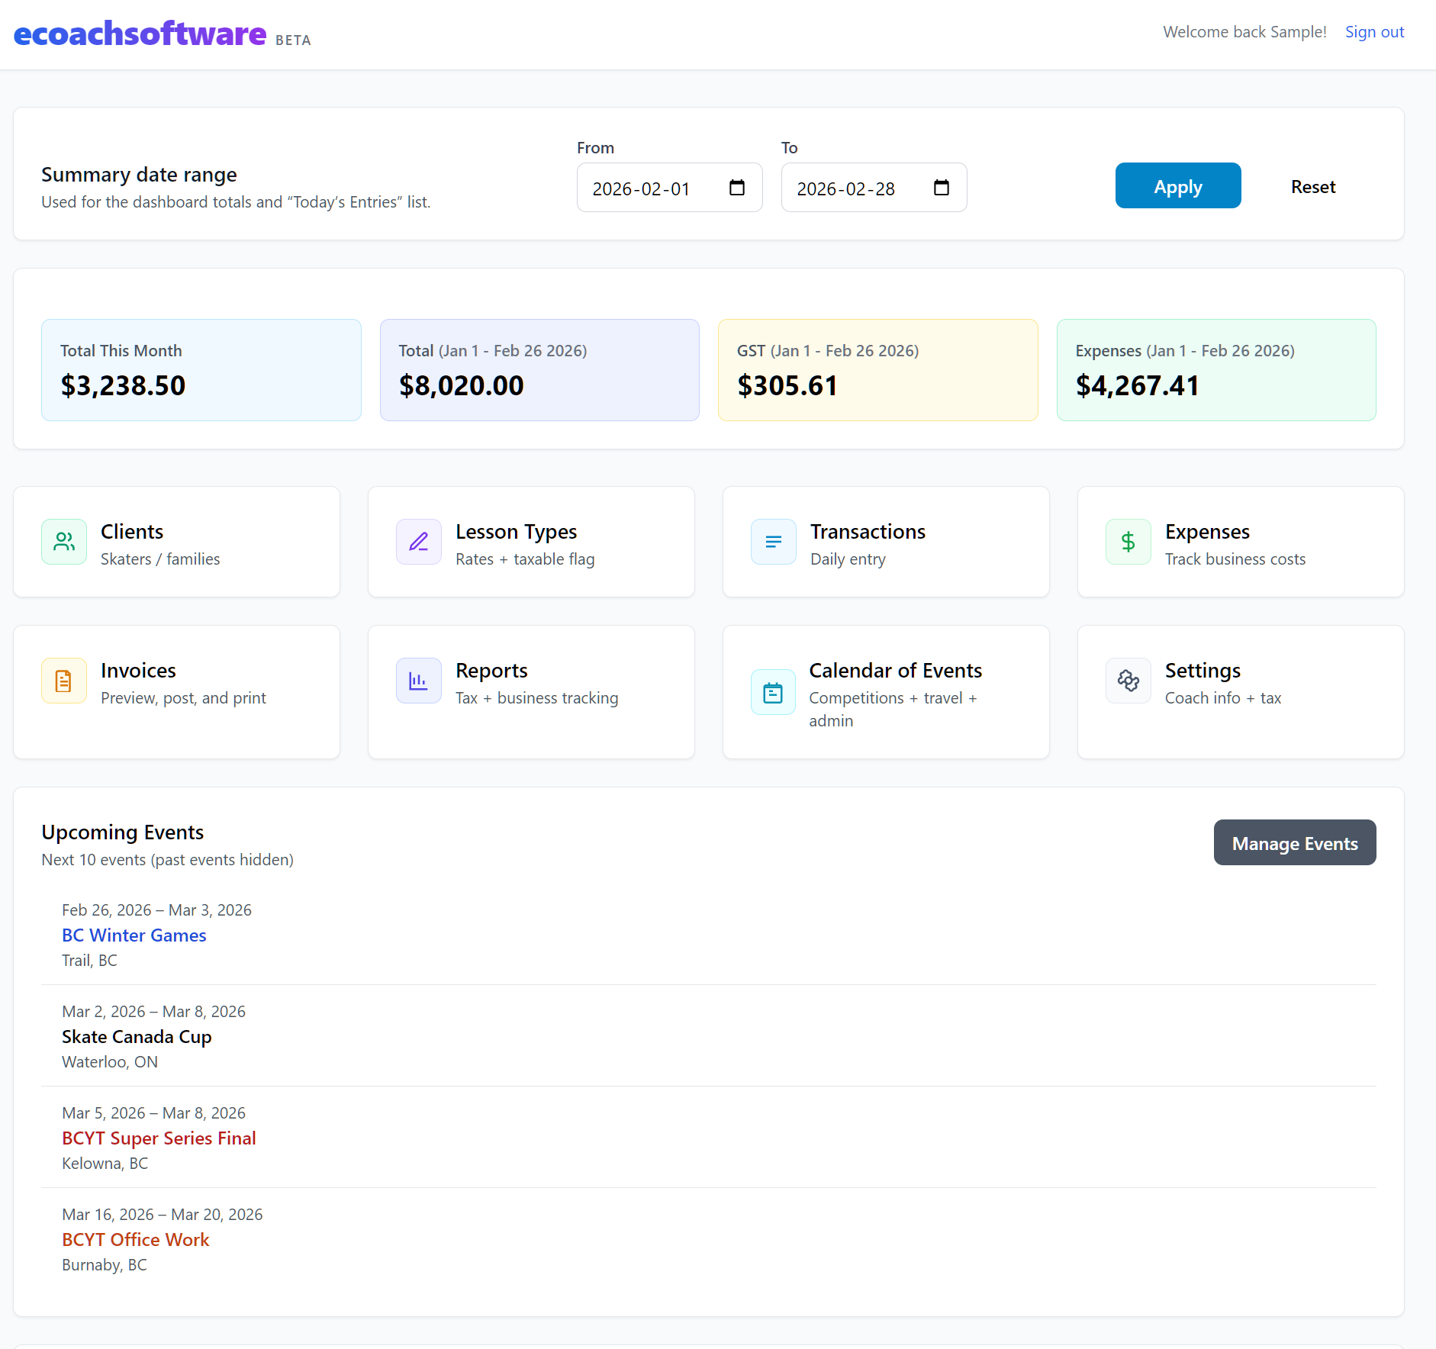Click inside the From date input field
Viewport: 1436px width, 1349px height.
tap(656, 188)
